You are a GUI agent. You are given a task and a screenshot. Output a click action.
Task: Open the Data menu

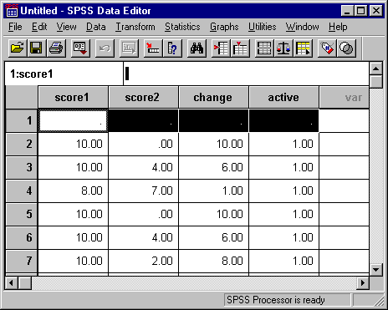pos(95,27)
